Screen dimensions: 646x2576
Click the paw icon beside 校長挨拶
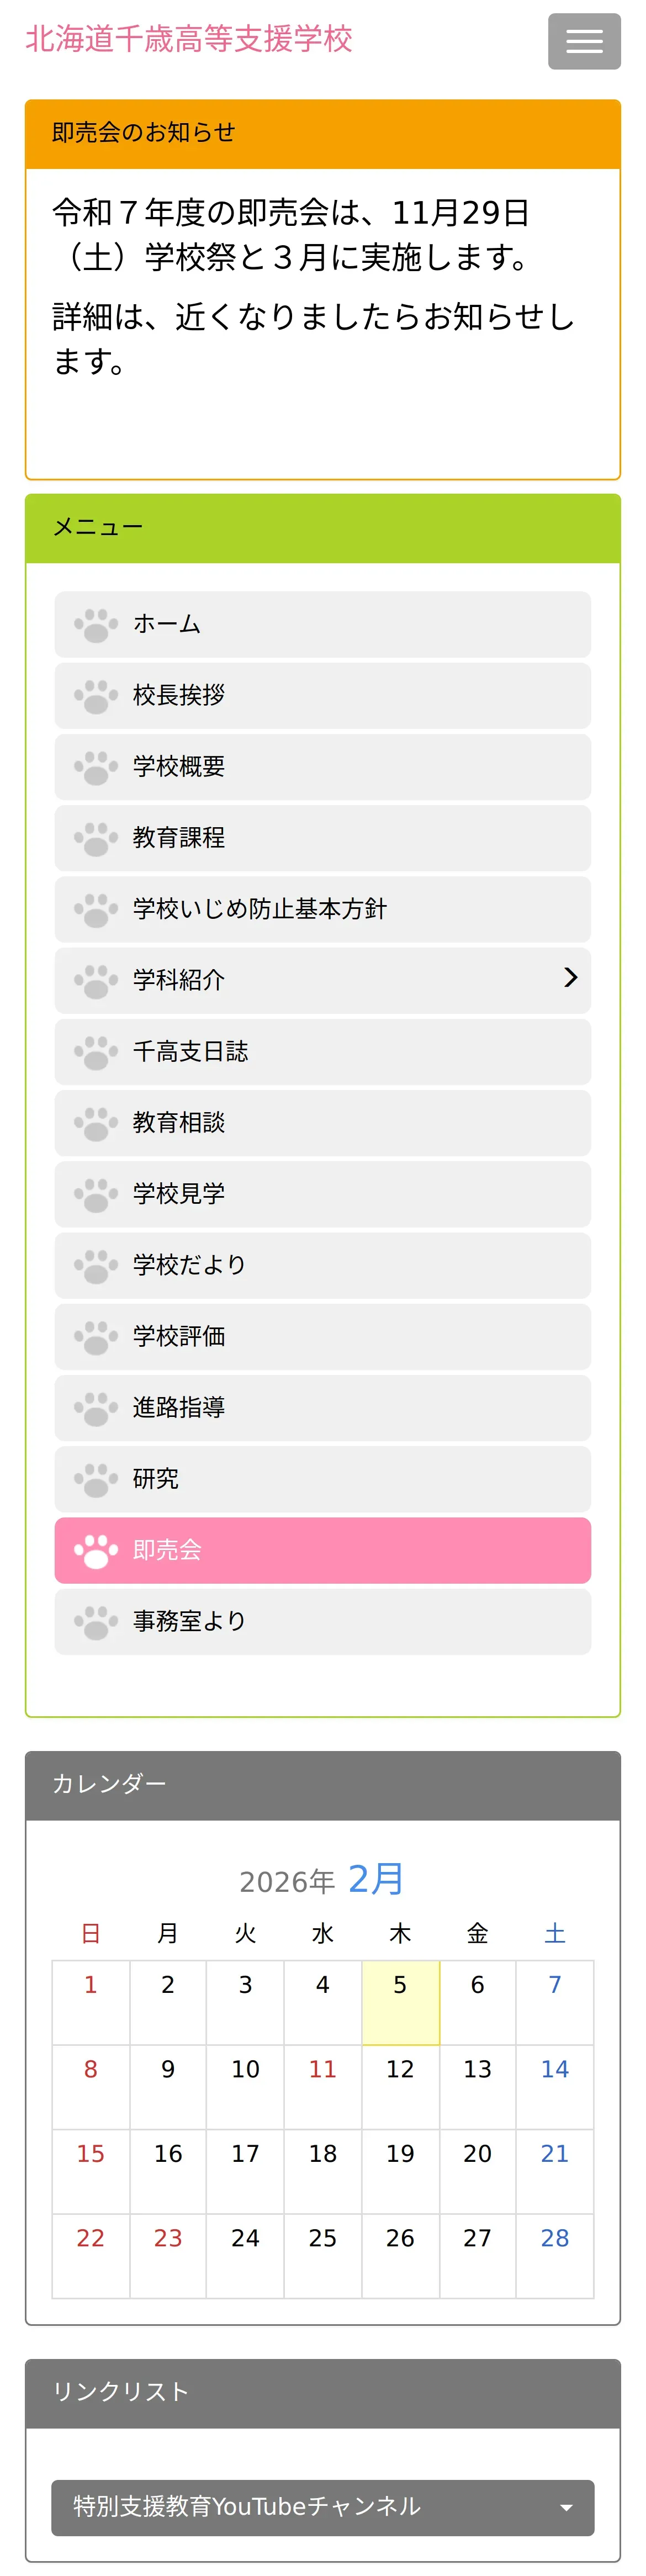pos(96,696)
